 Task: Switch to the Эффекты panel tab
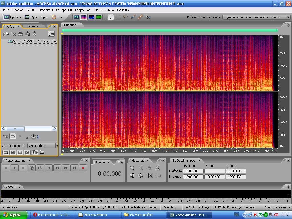click(32, 26)
